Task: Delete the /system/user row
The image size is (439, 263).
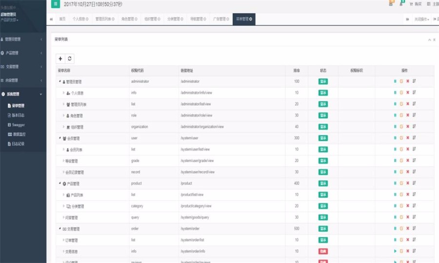Action: pos(408,138)
